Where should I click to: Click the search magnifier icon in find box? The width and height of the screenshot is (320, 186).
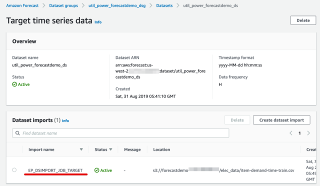[x=17, y=133]
